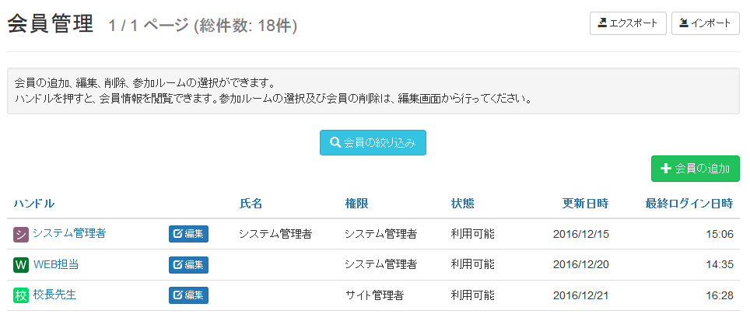Click the 校 avatar icon
Screen dimensions: 750x314
[x=21, y=295]
